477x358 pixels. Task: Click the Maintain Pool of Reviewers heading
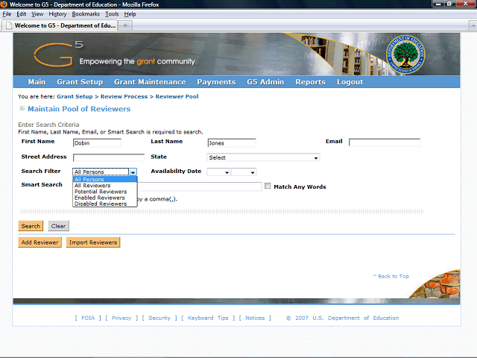(x=79, y=109)
